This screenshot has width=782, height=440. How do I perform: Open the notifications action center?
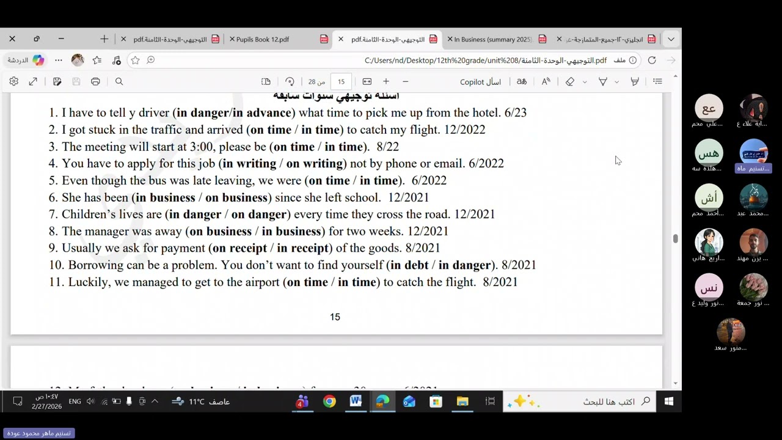(18, 402)
